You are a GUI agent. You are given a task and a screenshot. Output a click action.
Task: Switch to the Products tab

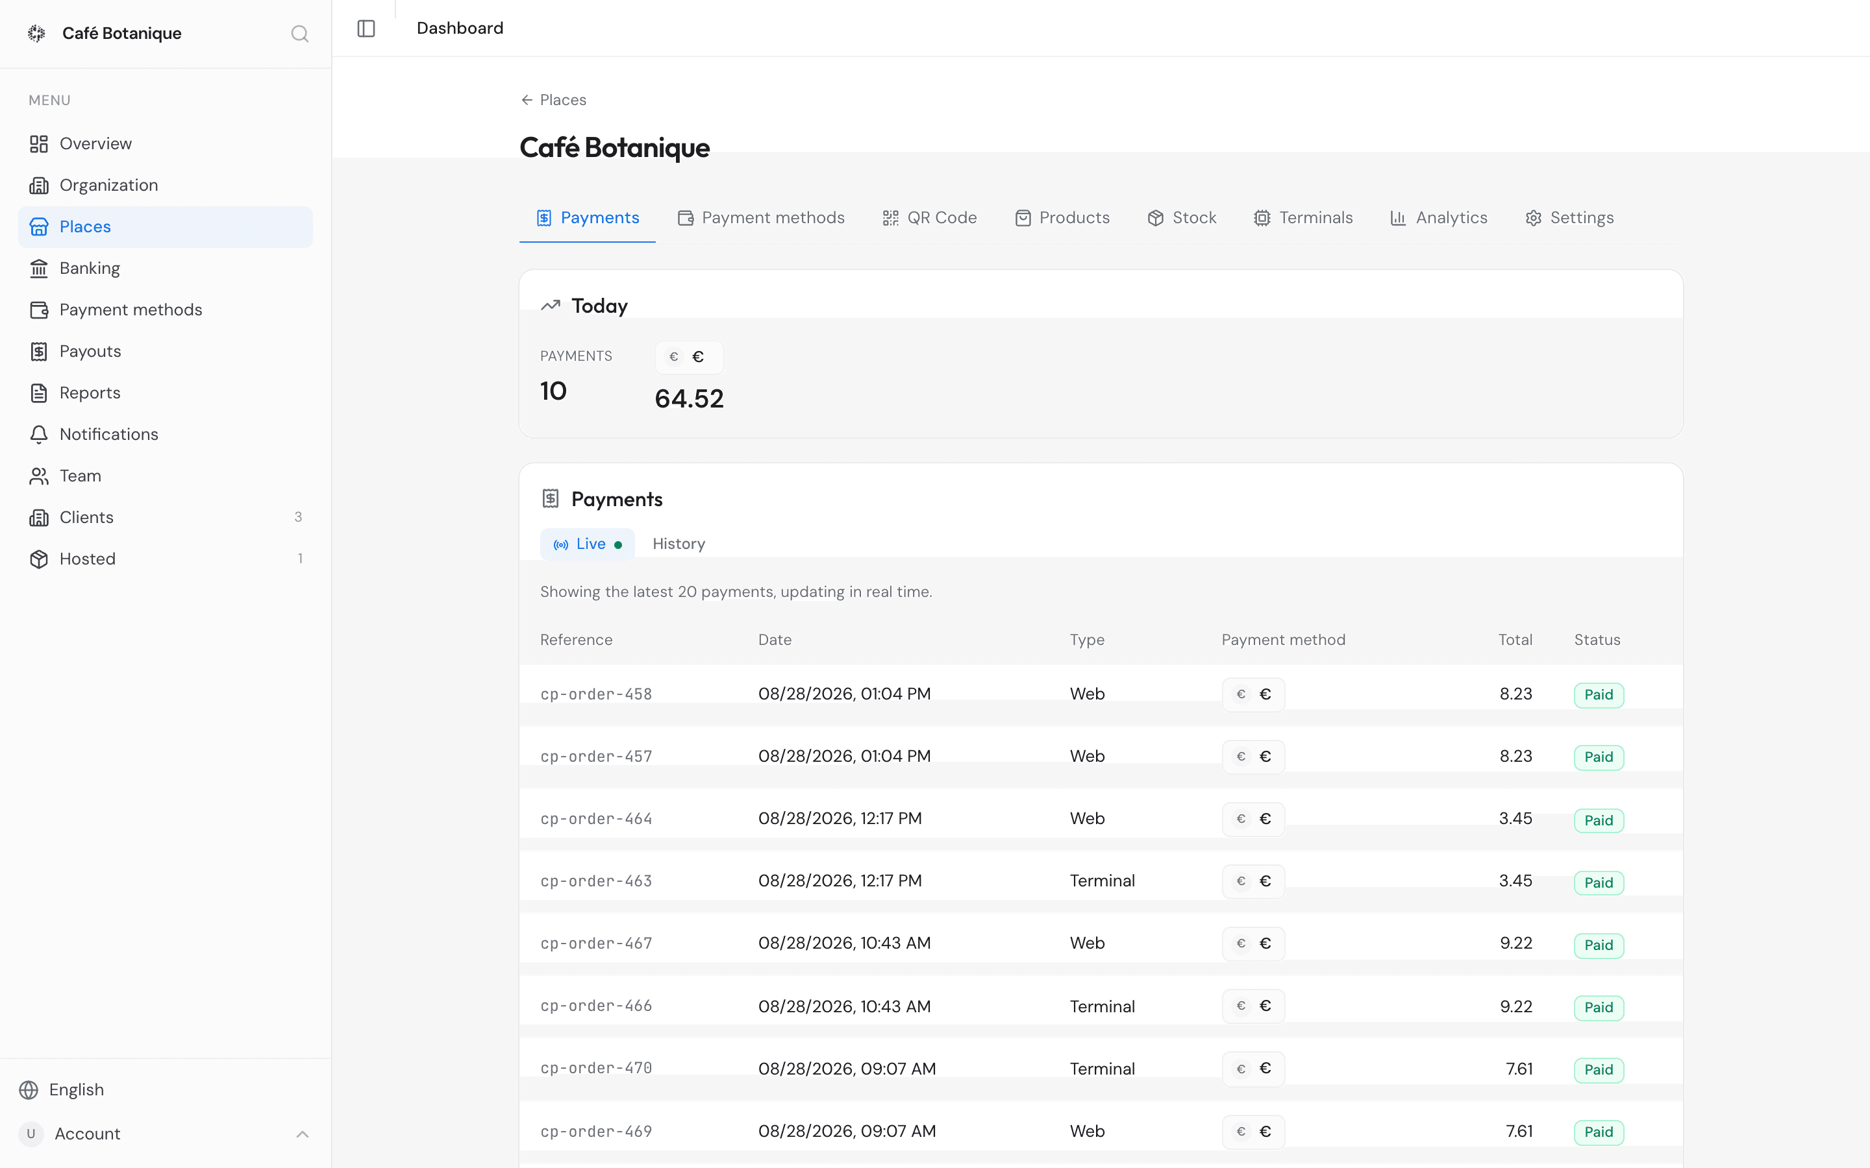coord(1062,218)
